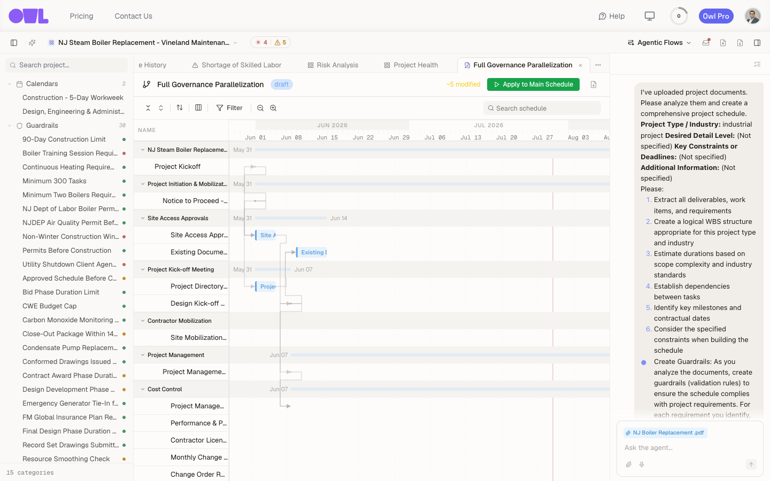Screen dimensions: 770x481
Task: Click the microphone icon in chat
Action: pyautogui.click(x=642, y=464)
